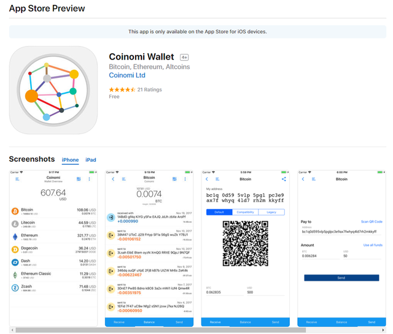The image size is (393, 334).
Task: Click Send tab in the transactions screenshot
Action: 179,322
